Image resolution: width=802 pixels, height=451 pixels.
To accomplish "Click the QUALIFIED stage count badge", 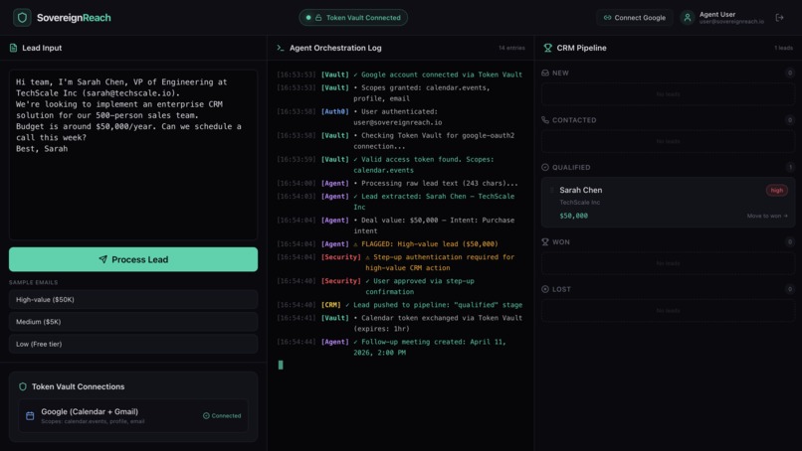I will (790, 168).
